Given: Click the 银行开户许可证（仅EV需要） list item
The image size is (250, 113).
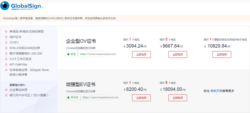Looking at the screenshot, I should coord(29,95).
